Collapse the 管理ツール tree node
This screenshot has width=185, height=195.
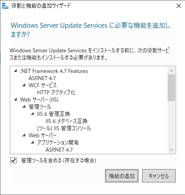(x=24, y=106)
